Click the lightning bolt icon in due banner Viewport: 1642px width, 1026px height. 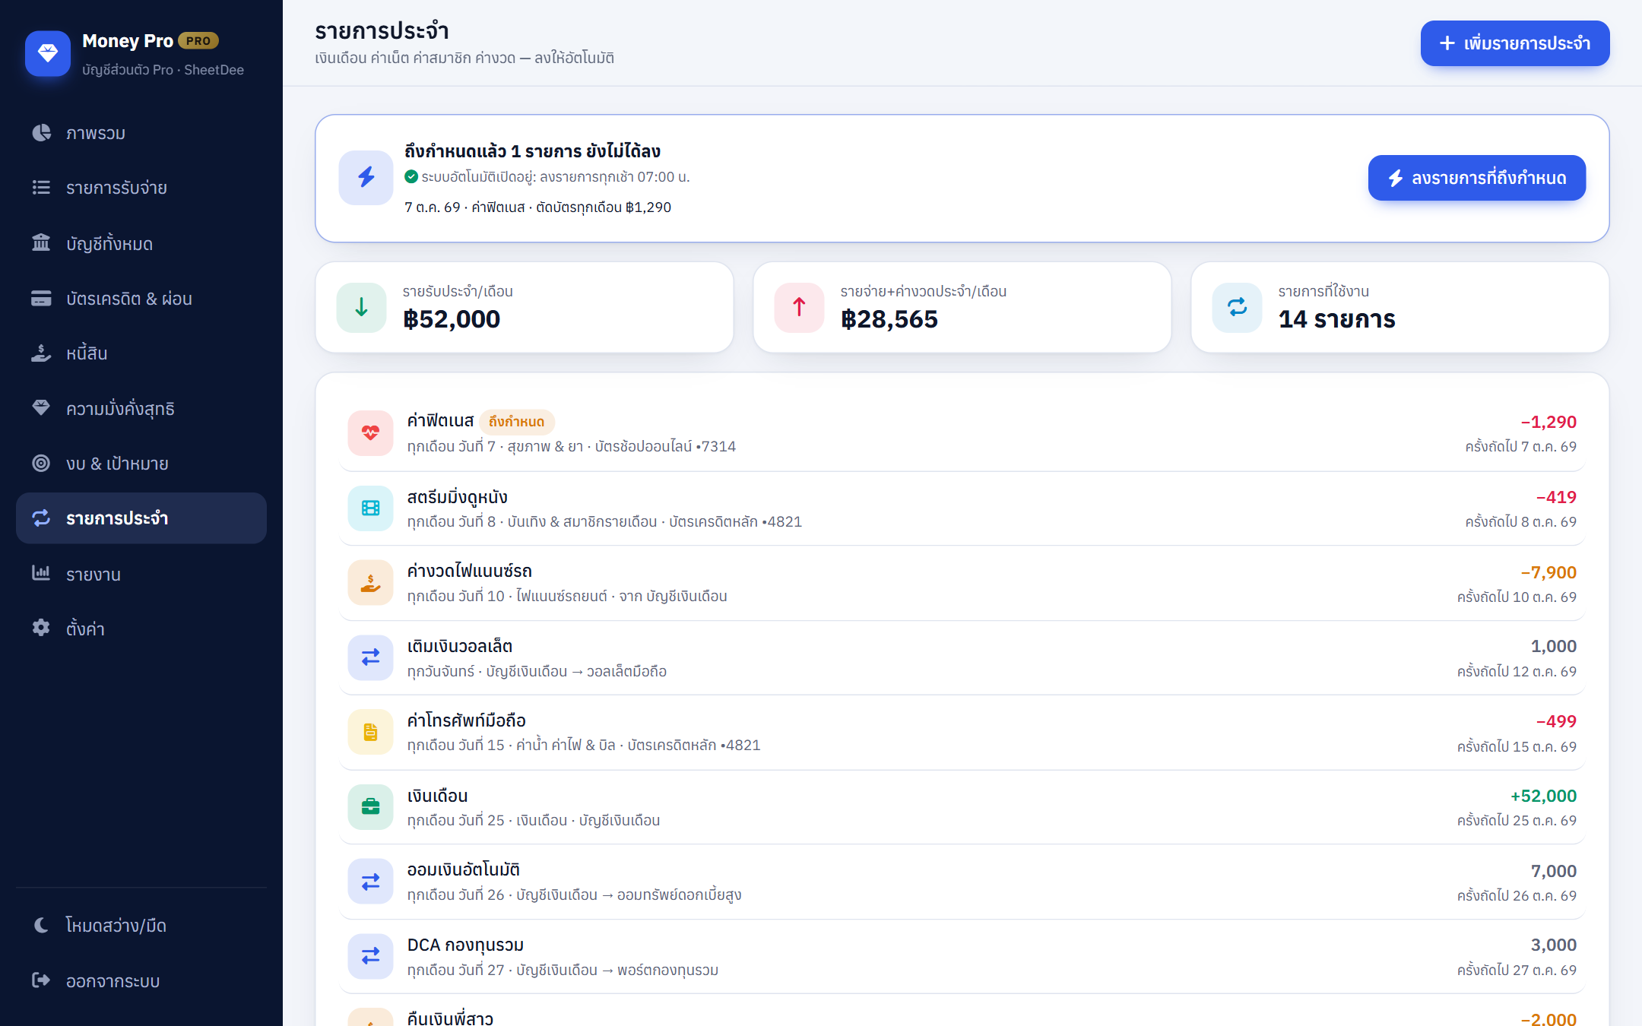[366, 178]
